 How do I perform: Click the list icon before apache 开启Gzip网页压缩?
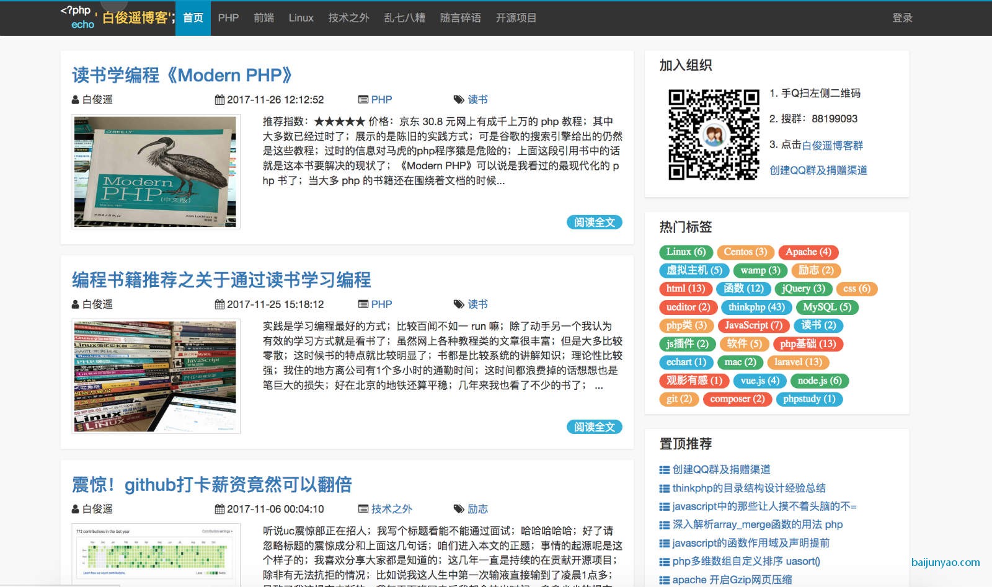[x=663, y=580]
